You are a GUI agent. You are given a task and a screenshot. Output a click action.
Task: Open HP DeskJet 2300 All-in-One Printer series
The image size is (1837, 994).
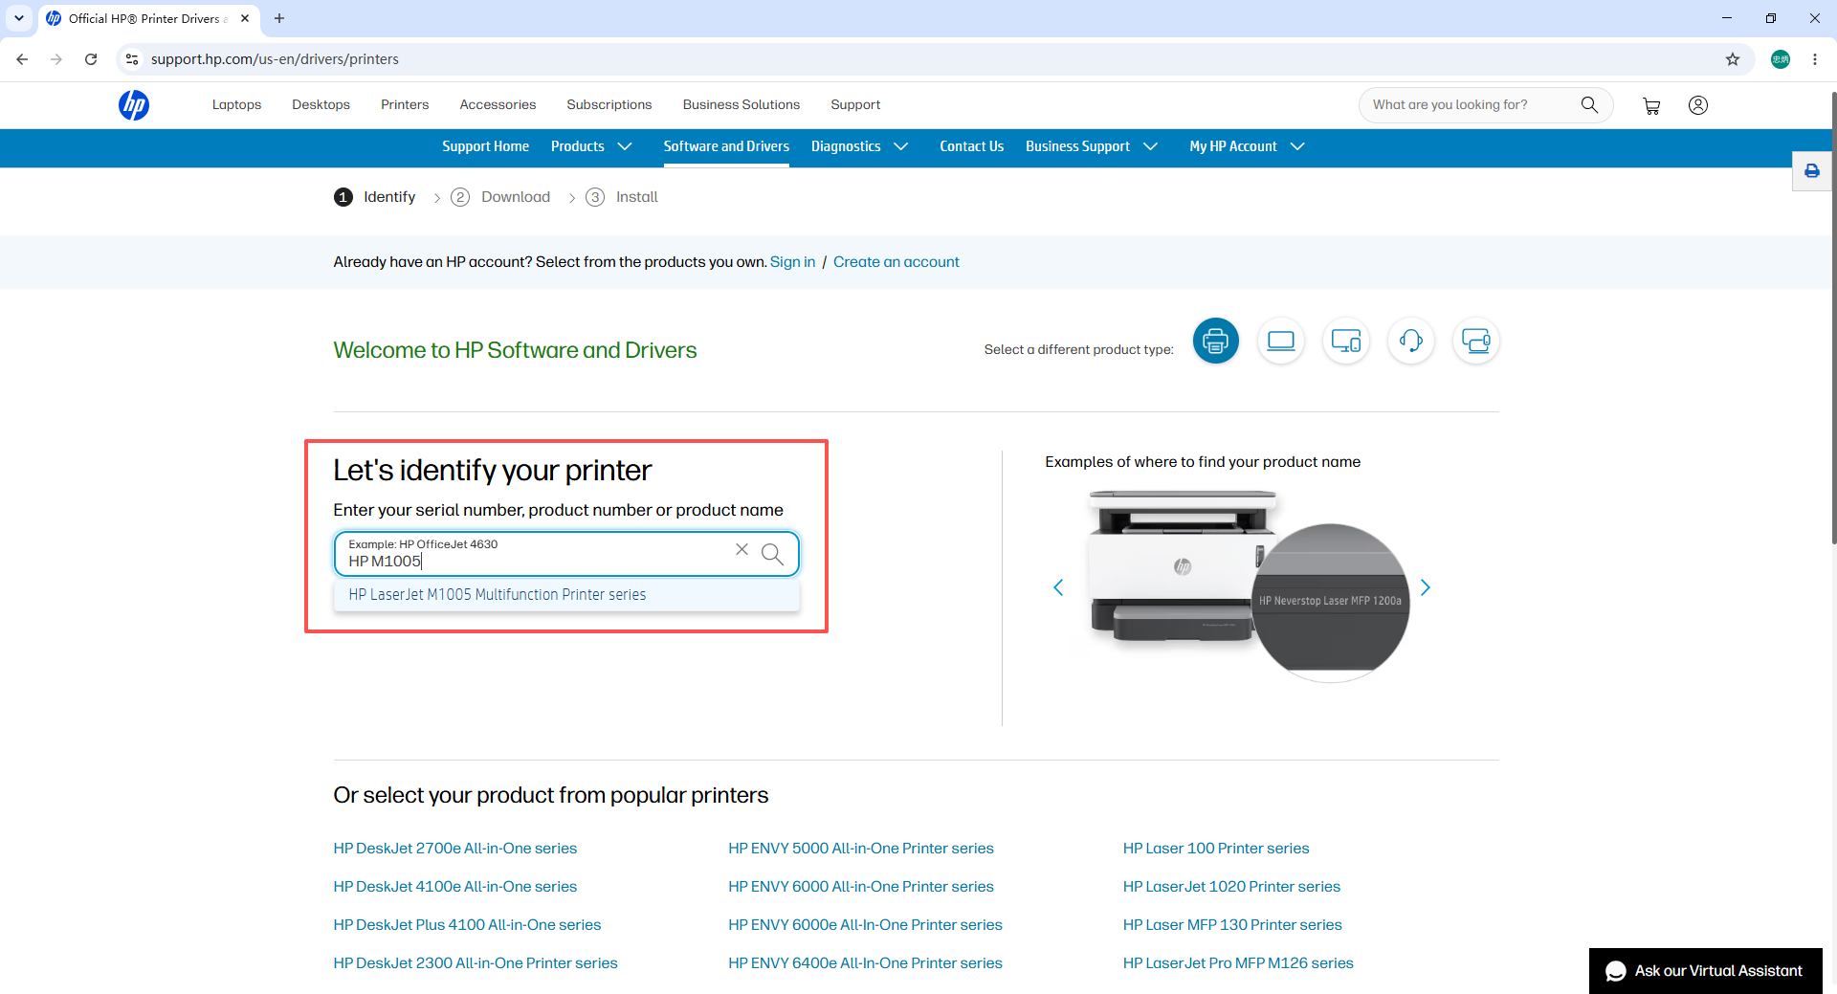coord(476,963)
